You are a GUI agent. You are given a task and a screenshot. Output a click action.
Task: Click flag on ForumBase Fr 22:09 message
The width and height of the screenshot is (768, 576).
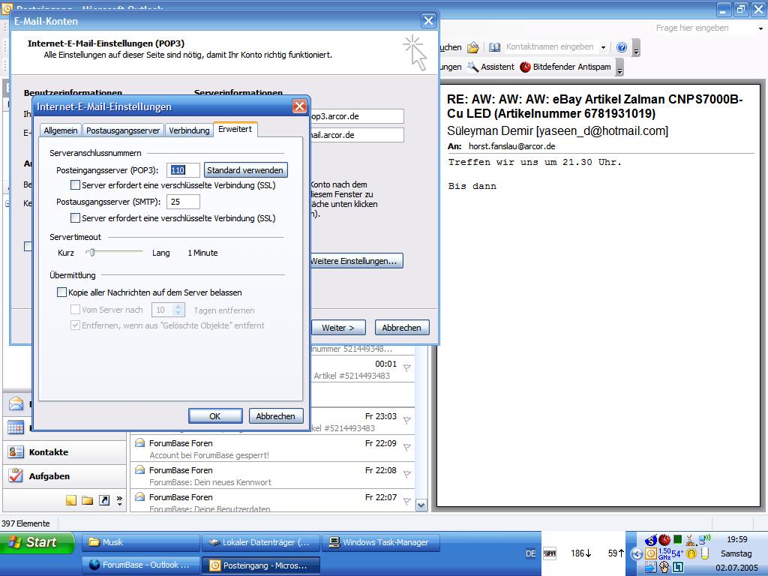(406, 447)
